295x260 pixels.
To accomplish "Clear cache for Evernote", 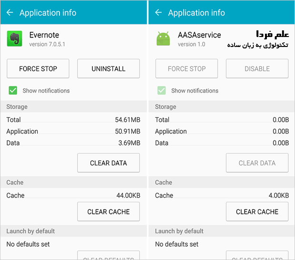I will point(108,212).
